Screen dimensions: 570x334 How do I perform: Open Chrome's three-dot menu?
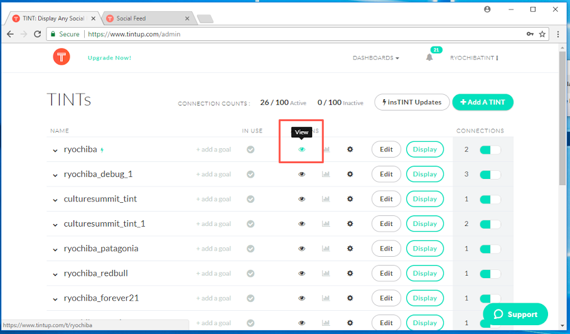click(558, 34)
